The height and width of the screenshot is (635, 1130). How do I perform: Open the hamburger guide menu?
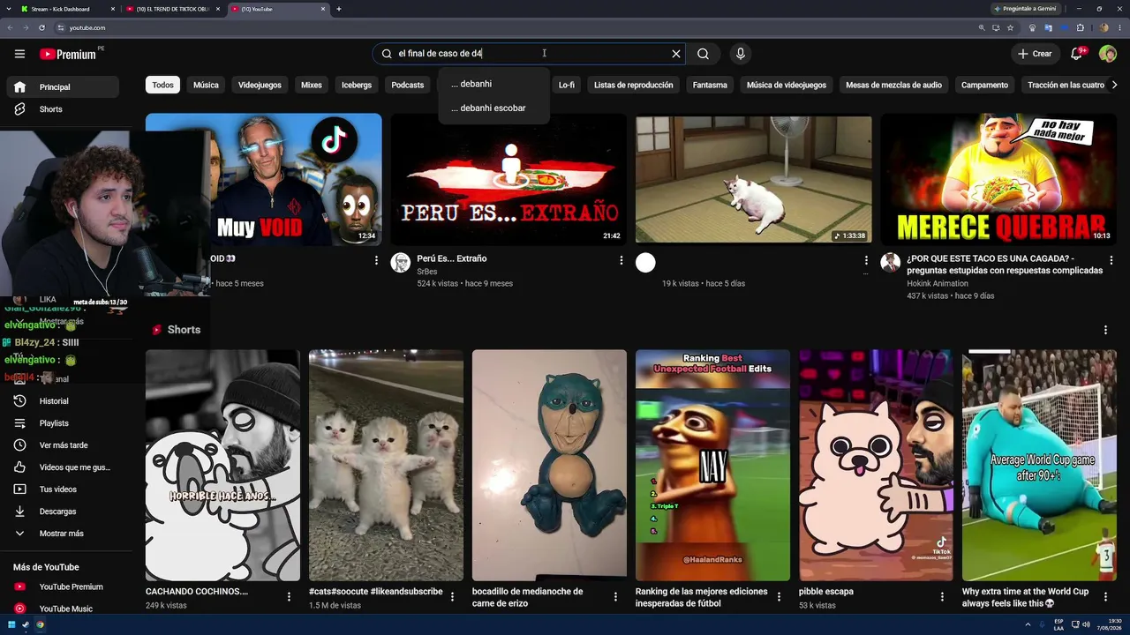point(19,54)
